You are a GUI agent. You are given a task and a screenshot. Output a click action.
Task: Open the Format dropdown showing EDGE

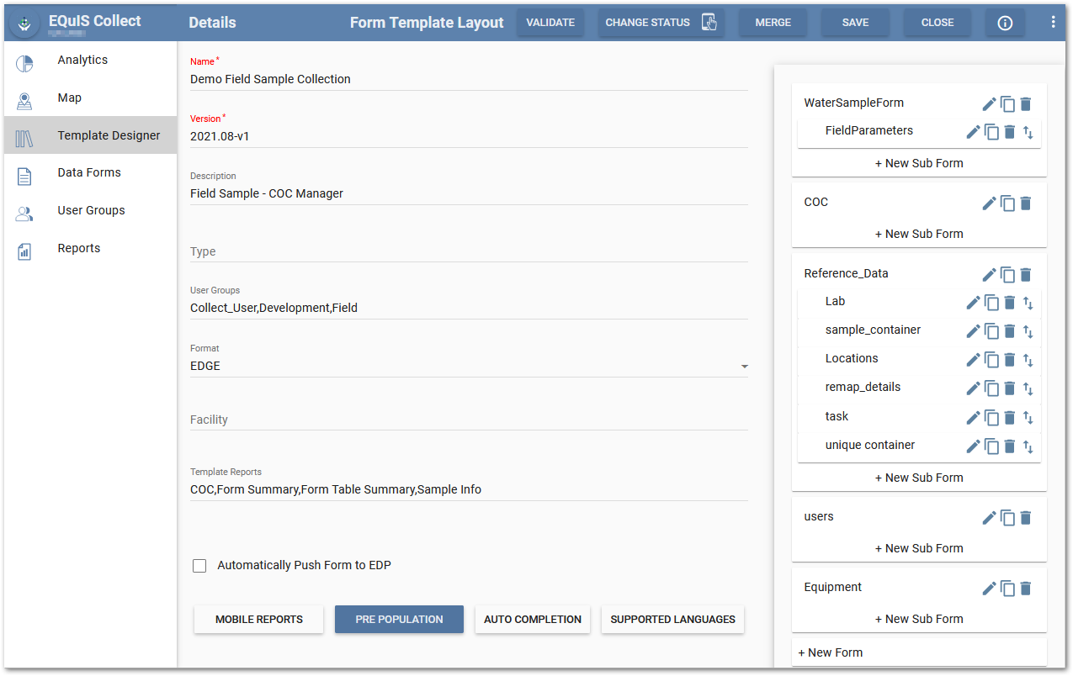[743, 366]
